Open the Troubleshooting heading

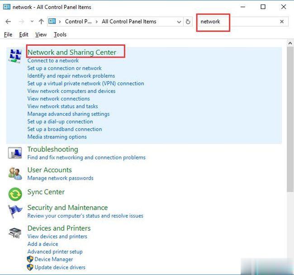click(x=52, y=149)
